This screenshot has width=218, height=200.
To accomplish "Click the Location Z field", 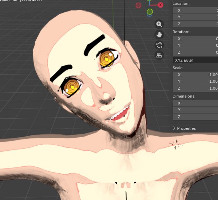I will pos(196,24).
